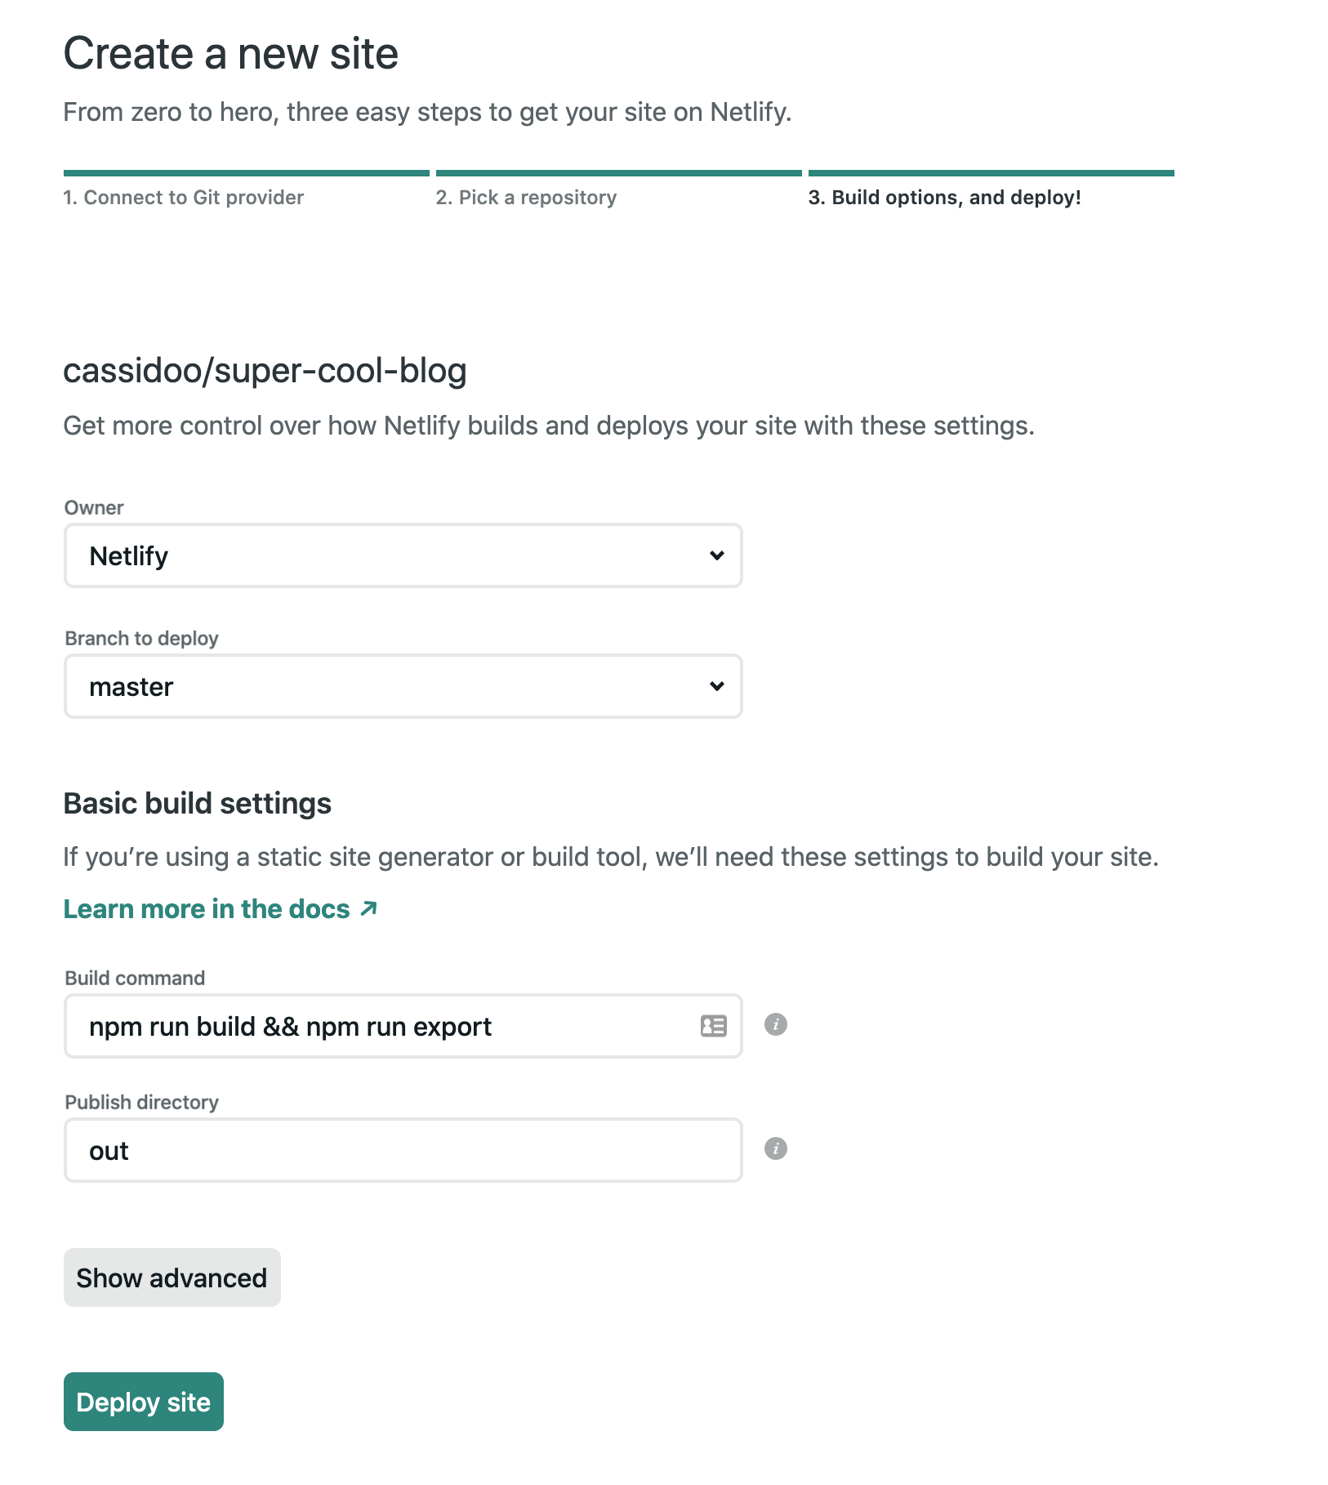Click the info icon next to Publish directory
The height and width of the screenshot is (1485, 1328).
(x=775, y=1149)
